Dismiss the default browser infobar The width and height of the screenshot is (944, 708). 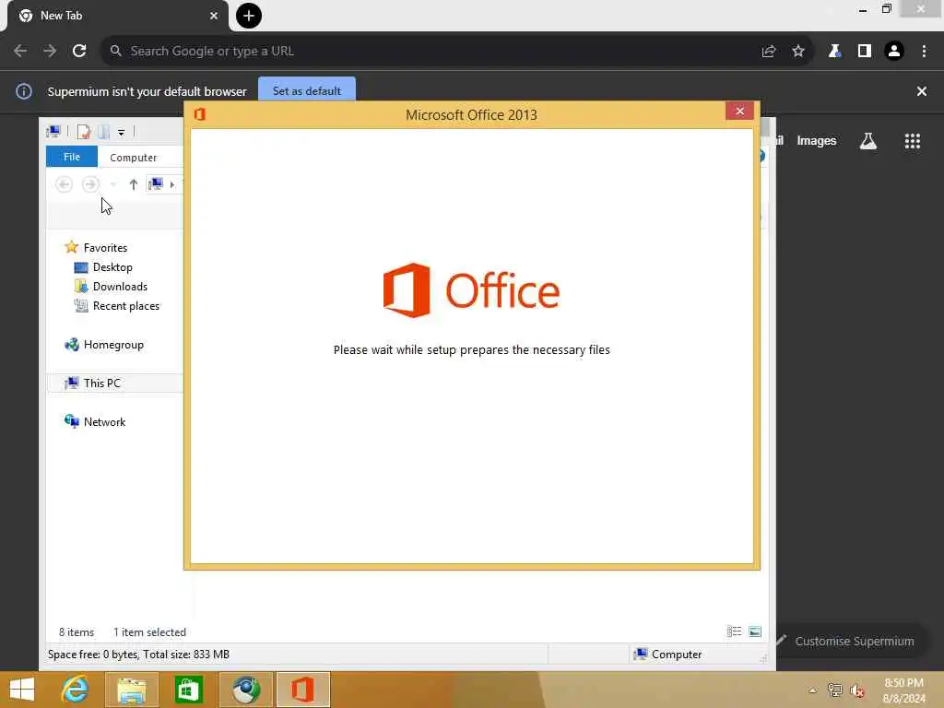922,91
